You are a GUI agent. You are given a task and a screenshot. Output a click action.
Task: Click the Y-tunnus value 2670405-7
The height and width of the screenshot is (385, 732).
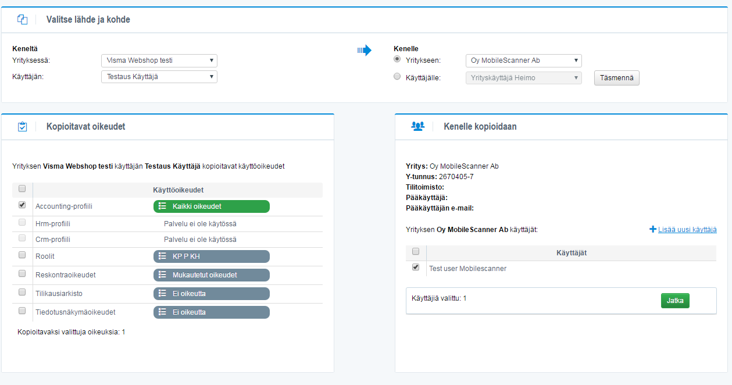pyautogui.click(x=456, y=177)
